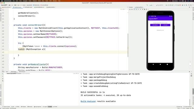Click the Build Variants tool window side label
The image size is (194, 109).
1,101
